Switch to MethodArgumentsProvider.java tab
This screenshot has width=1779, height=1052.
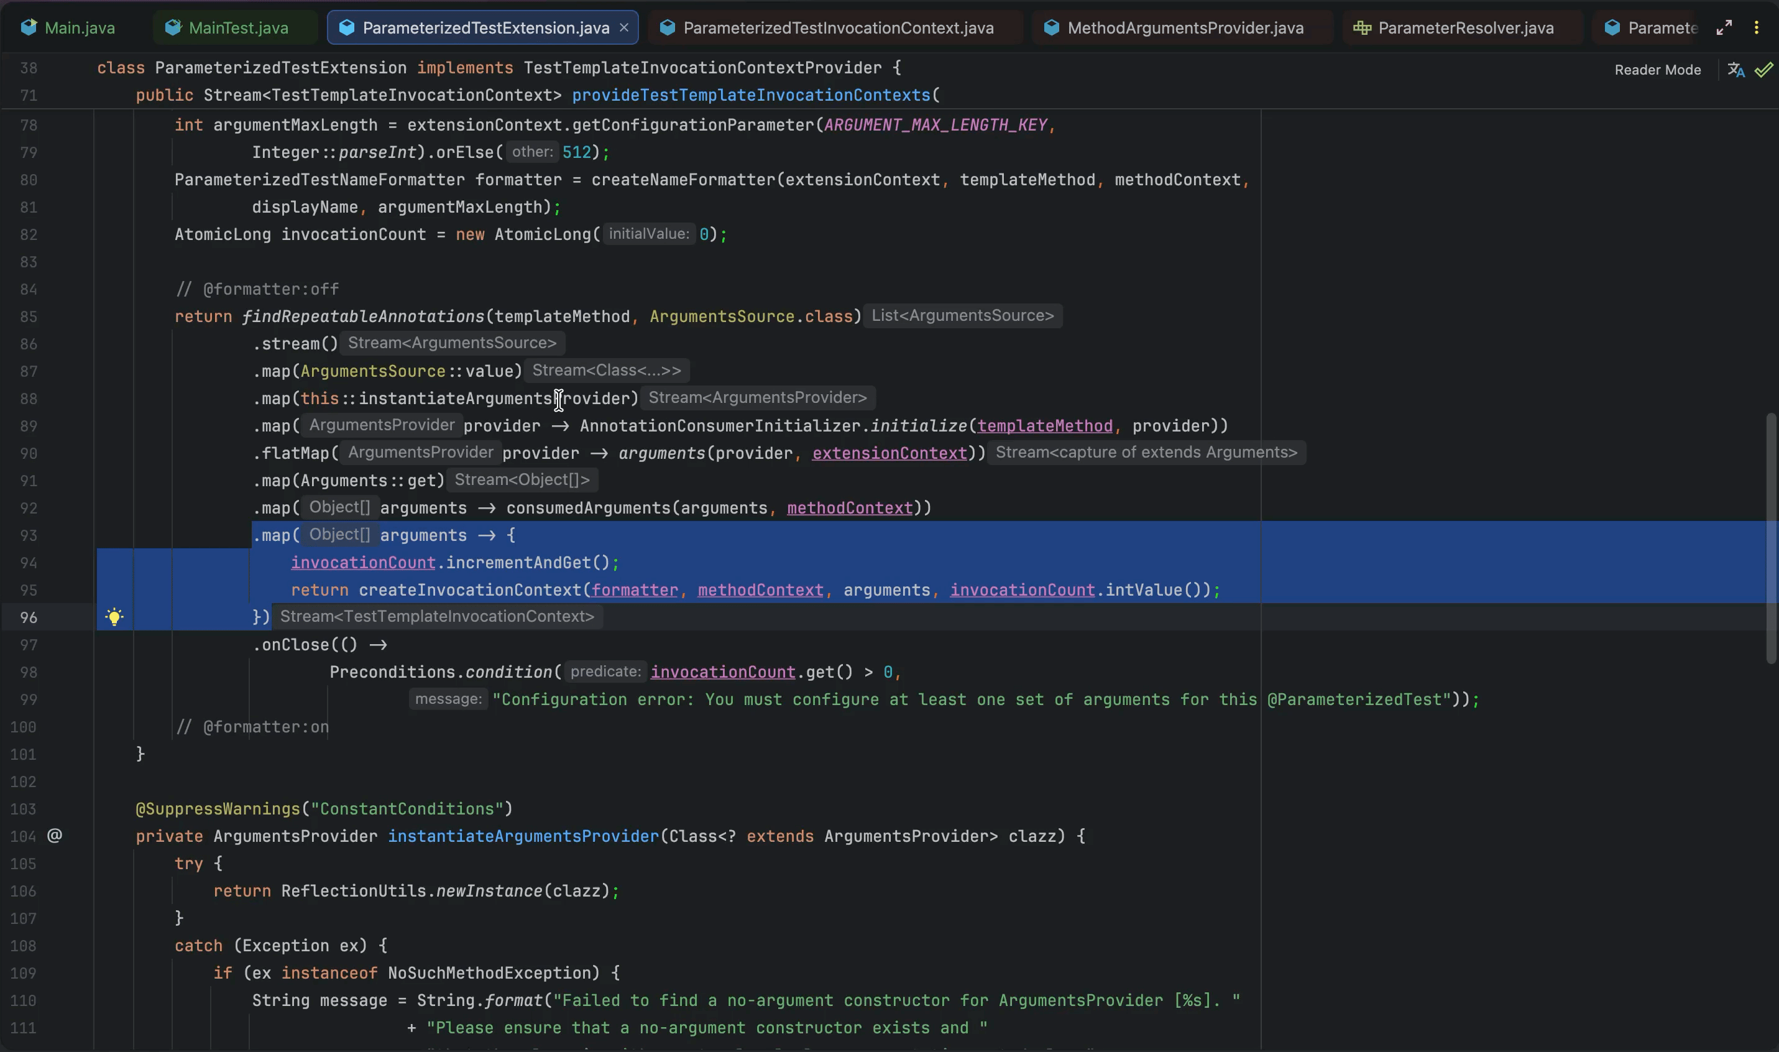coord(1185,27)
